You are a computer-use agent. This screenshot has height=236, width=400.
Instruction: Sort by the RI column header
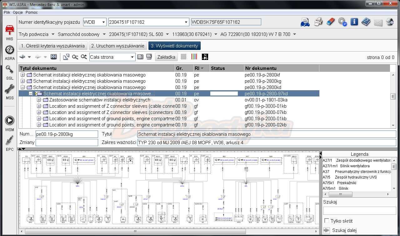201,68
